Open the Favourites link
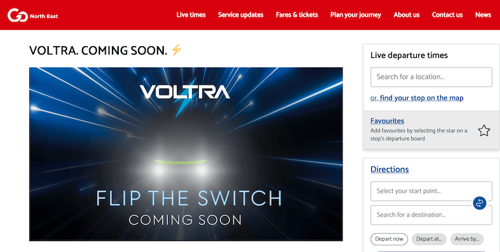Screen dimensions: 500x252 click(387, 121)
